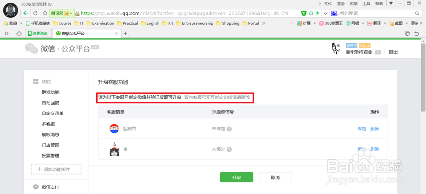The width and height of the screenshot is (426, 194).
Task: Open the Entrepreneurship bookmark folder
Action: pos(195,23)
